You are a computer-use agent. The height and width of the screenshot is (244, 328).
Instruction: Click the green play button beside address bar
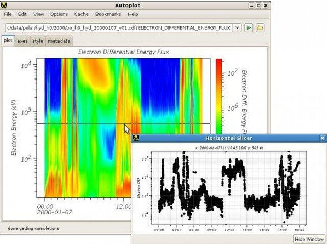point(249,27)
